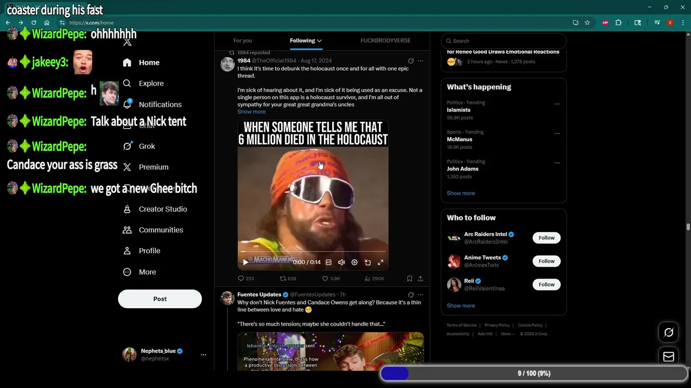
Task: Open the Islamists trending topic
Action: (x=458, y=110)
